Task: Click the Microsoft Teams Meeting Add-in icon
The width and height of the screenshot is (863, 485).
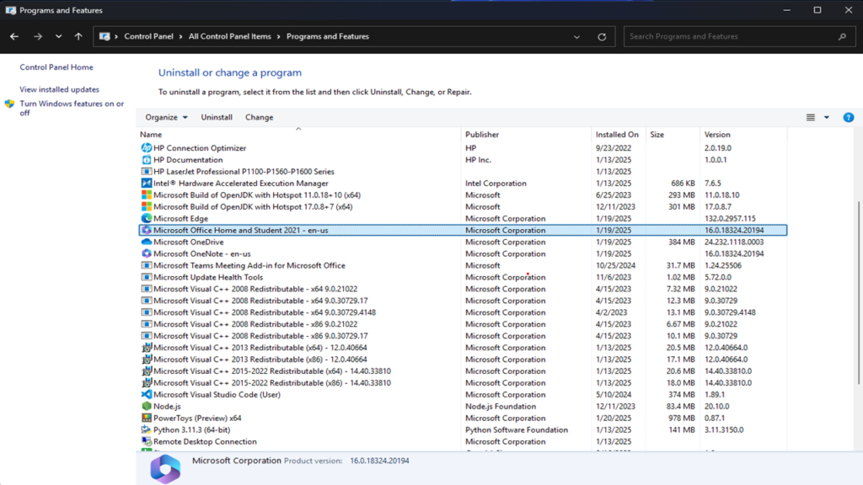Action: (x=147, y=265)
